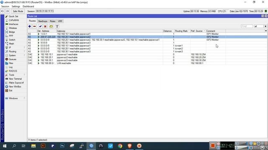Toggle the Safe Mode button
The image size is (268, 150).
tap(18, 11)
